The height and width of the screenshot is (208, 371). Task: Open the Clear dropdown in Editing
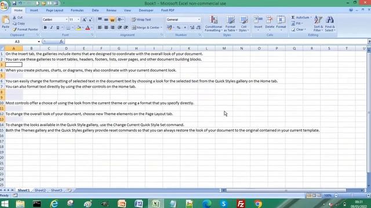(x=299, y=29)
